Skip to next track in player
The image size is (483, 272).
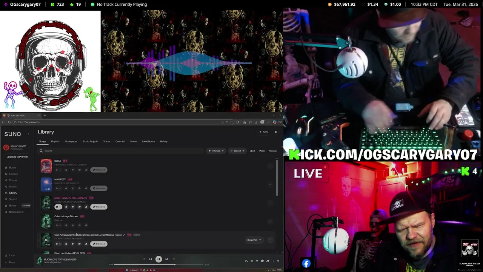click(166, 259)
